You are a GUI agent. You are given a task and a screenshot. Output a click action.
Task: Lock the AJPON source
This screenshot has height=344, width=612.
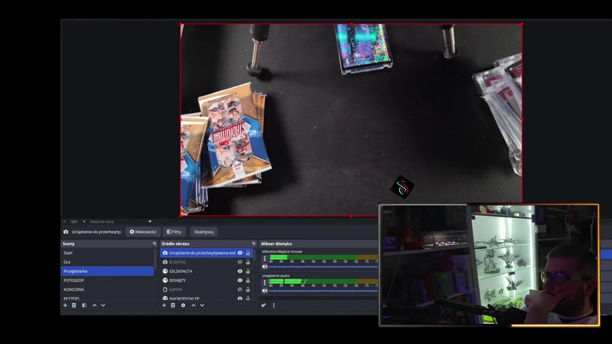[248, 289]
